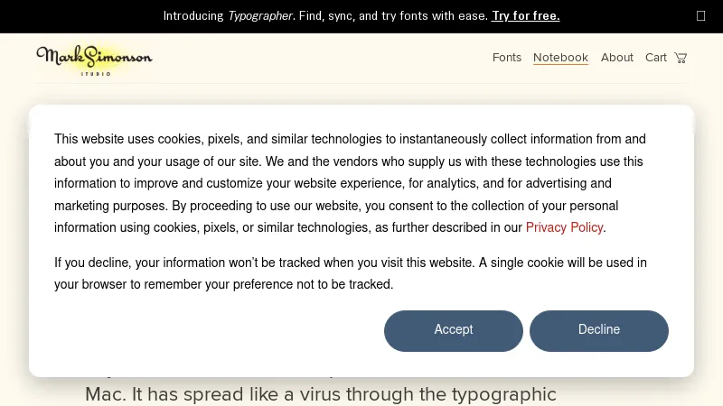Click the shopping cart icon

(681, 58)
